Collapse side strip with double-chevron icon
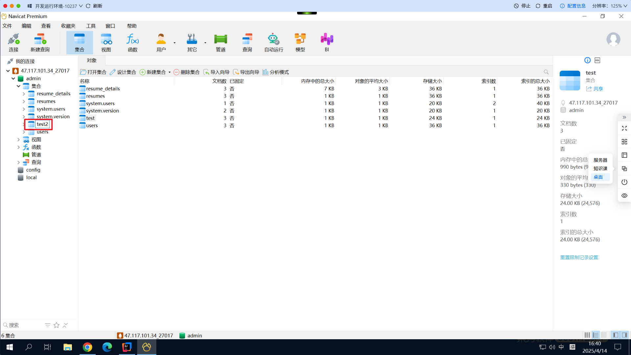 624,117
